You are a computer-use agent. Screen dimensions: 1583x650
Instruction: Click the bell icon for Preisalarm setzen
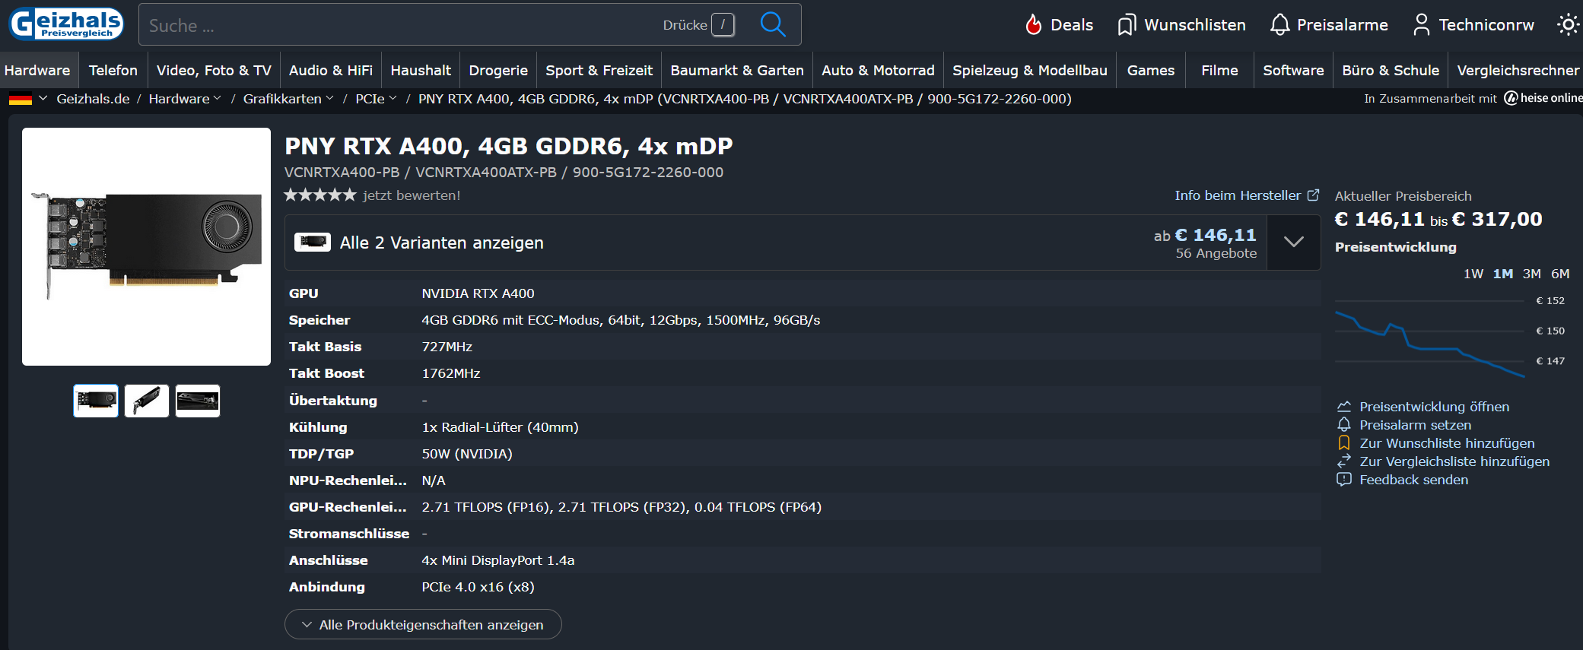point(1344,425)
